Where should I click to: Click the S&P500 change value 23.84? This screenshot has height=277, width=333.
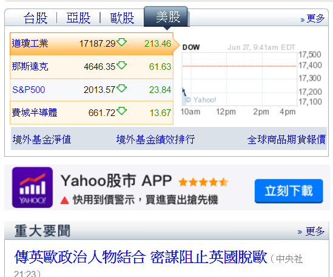click(x=160, y=89)
